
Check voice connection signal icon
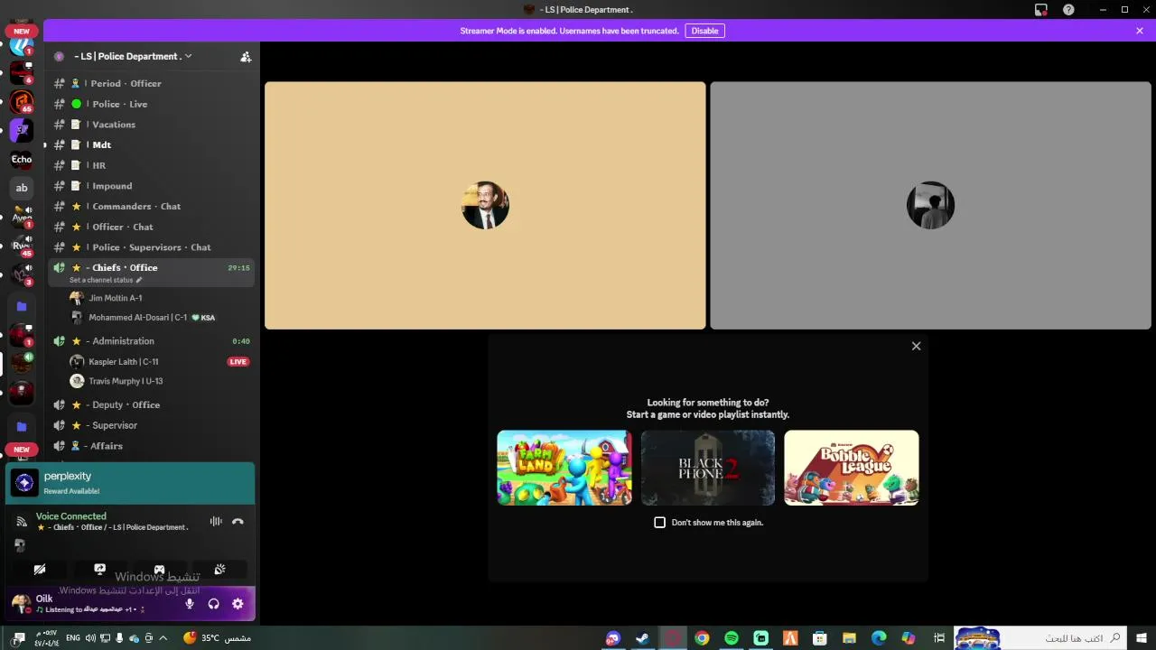tap(22, 522)
